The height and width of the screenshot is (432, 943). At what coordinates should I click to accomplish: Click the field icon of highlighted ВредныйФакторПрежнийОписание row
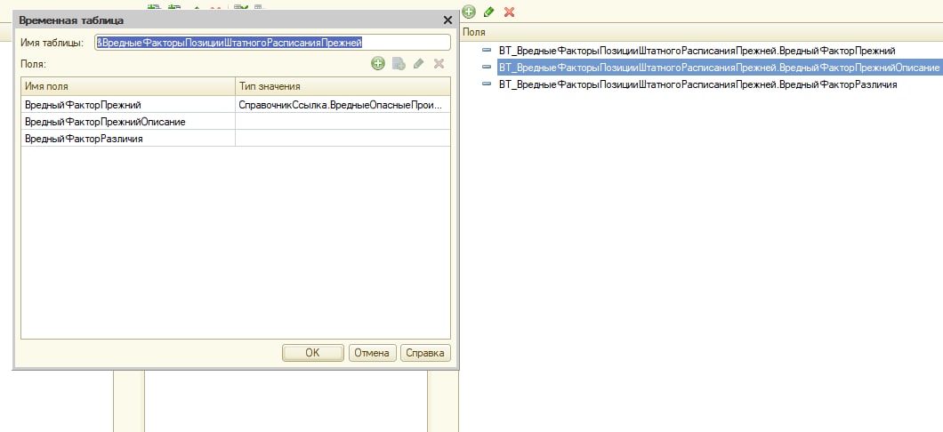(x=487, y=68)
